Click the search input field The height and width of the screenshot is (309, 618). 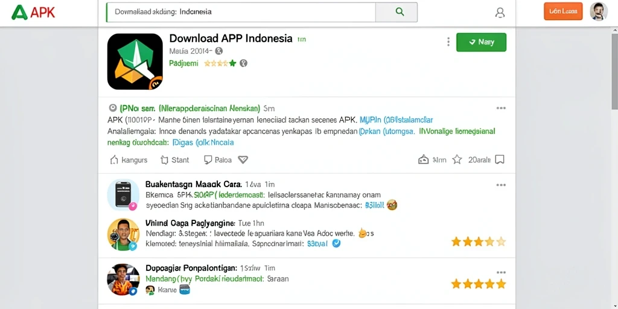(241, 12)
